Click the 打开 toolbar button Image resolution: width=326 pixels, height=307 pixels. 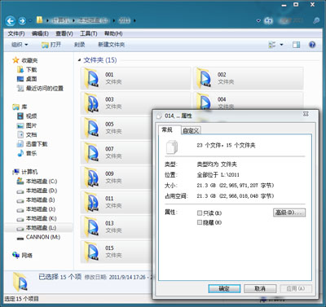tap(51, 45)
